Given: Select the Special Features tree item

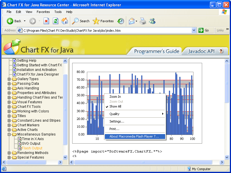Looking at the screenshot, I should (31, 157).
